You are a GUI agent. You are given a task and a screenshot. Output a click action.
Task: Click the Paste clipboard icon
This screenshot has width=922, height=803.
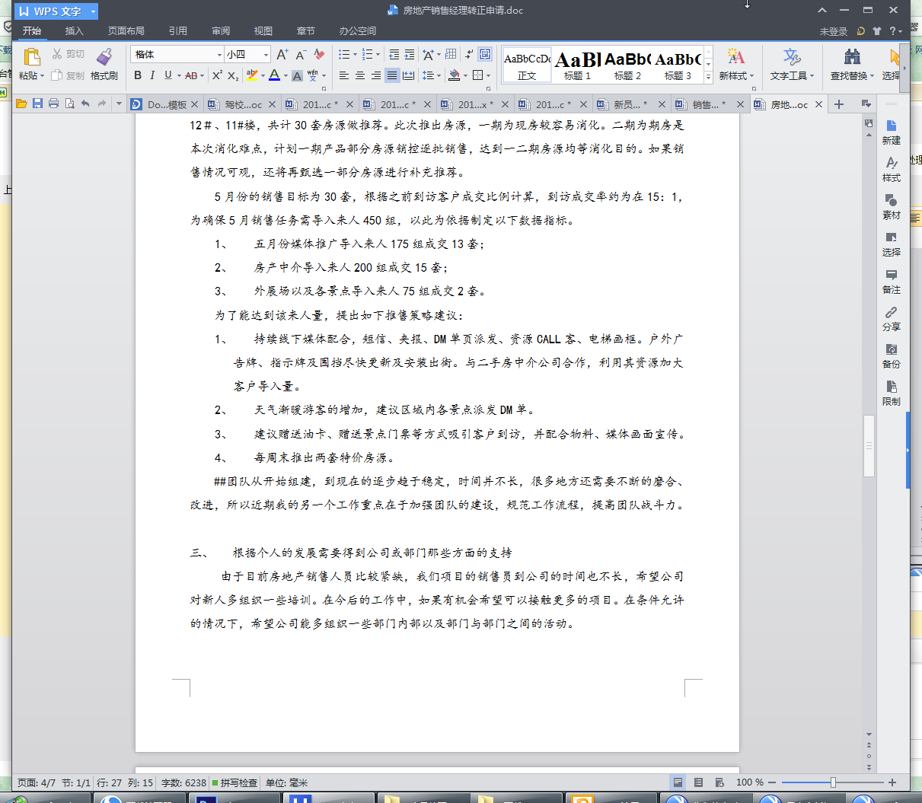point(31,56)
